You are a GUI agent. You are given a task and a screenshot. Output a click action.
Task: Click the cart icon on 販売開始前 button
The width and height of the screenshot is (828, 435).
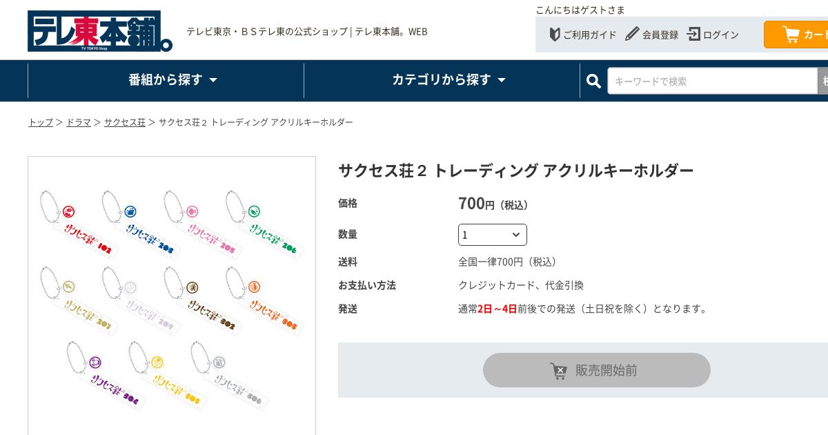(558, 371)
